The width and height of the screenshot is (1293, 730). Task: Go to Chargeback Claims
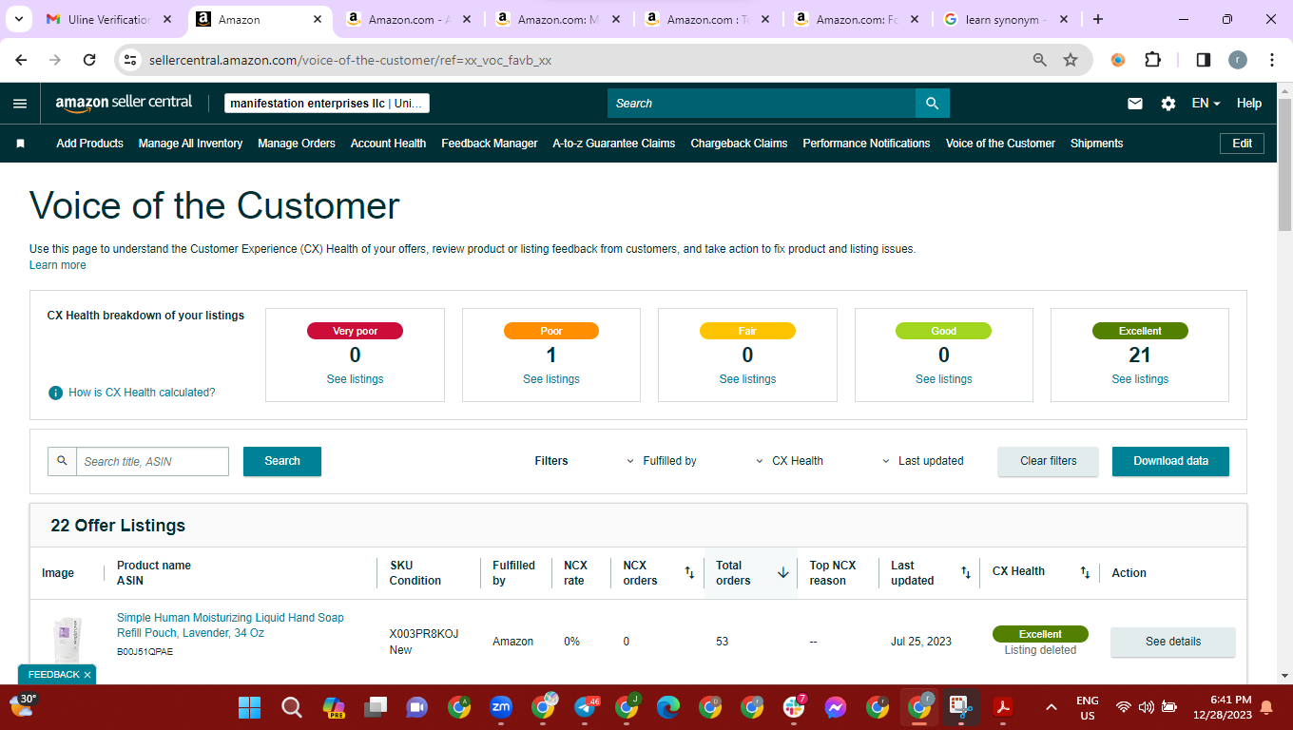pyautogui.click(x=739, y=144)
